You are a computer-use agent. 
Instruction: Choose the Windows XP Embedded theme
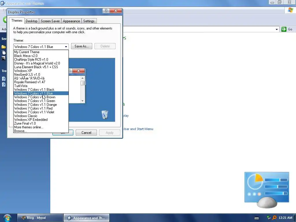tap(41, 120)
